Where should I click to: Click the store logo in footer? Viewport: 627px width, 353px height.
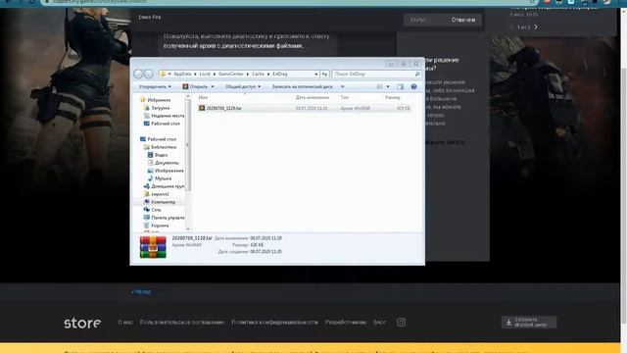point(82,323)
